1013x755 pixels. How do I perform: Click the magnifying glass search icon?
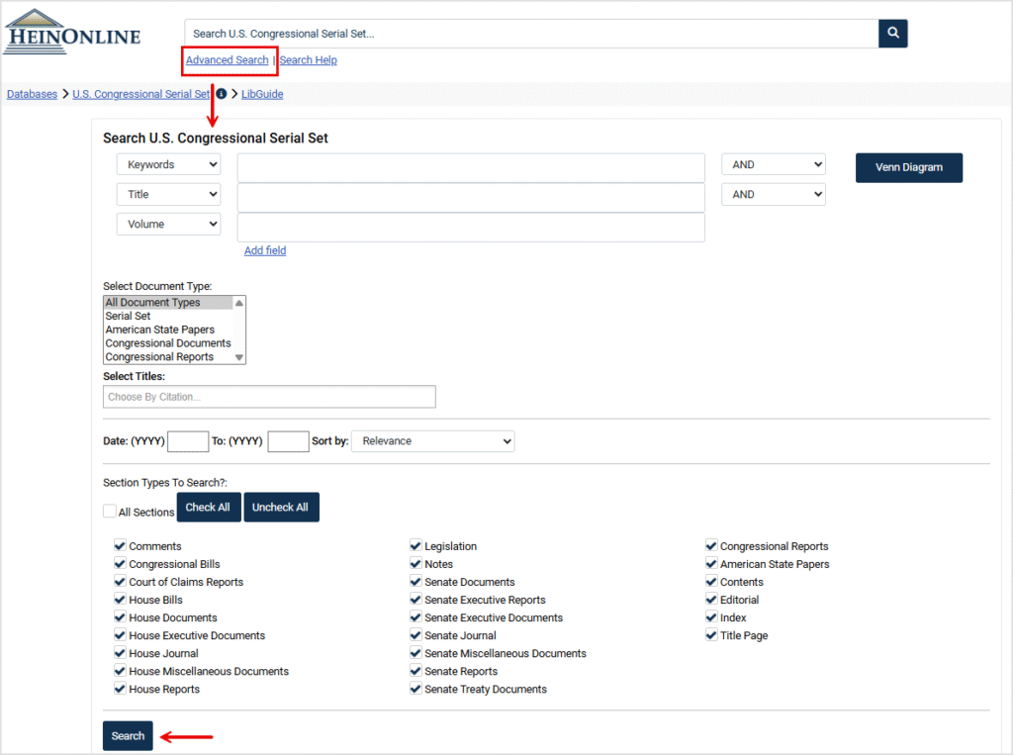(x=892, y=34)
